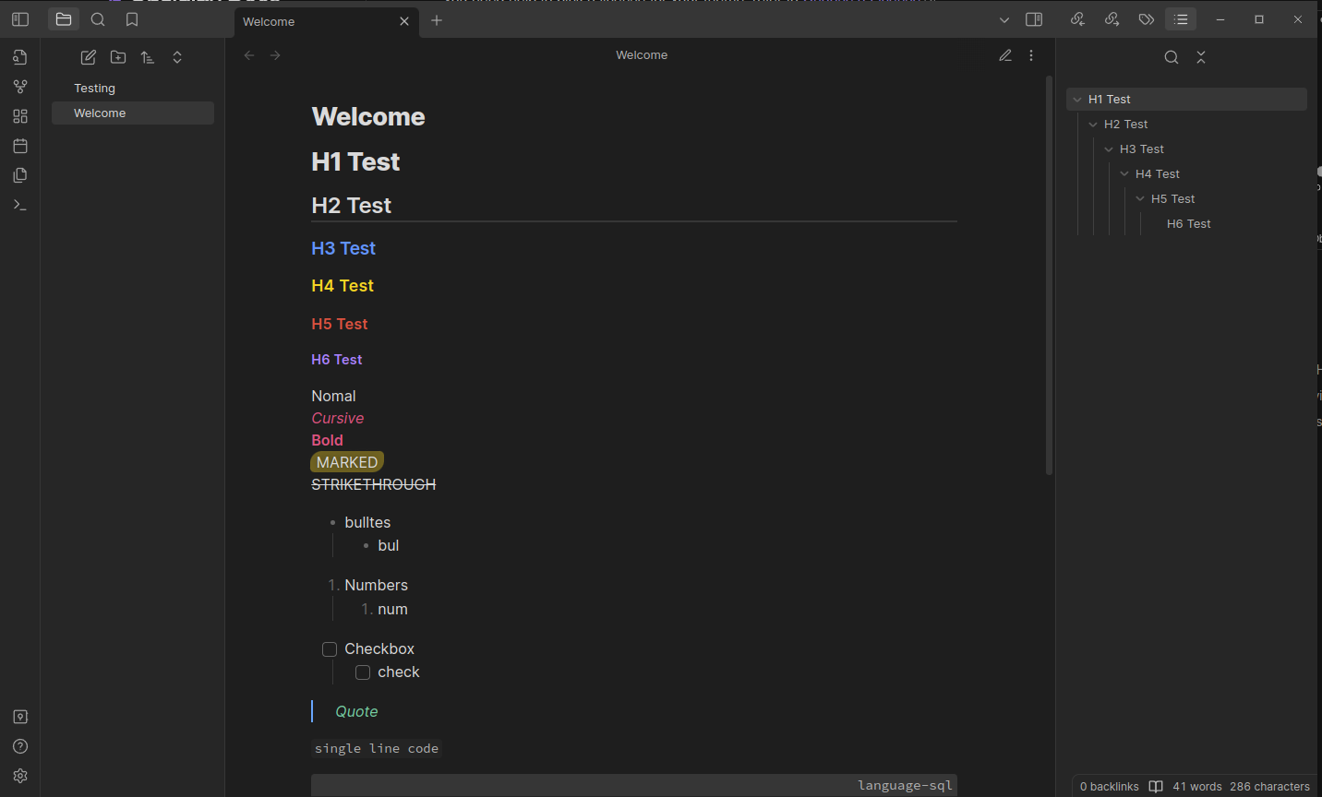Show the backlinks pane
Viewport: 1322px width, 797px height.
coord(1077,19)
